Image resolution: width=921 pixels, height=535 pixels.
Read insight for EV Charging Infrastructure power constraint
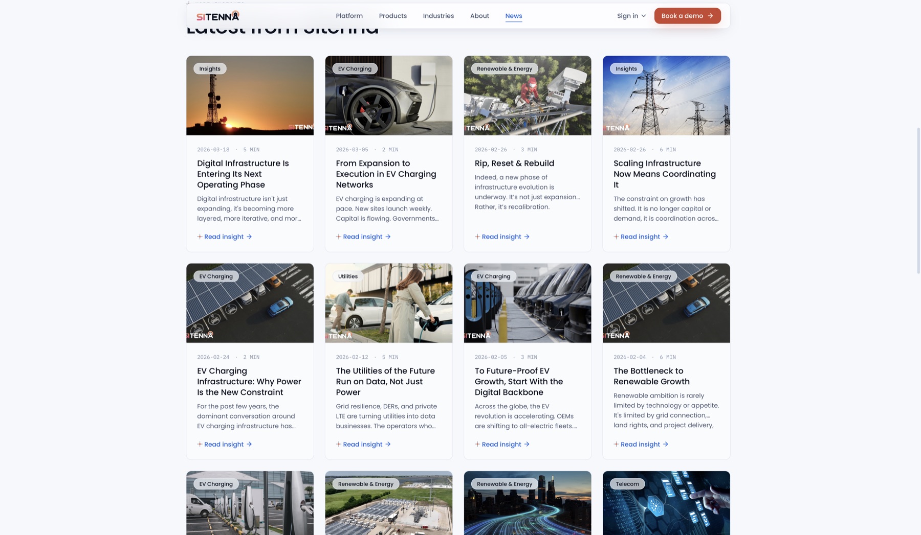[x=225, y=444]
